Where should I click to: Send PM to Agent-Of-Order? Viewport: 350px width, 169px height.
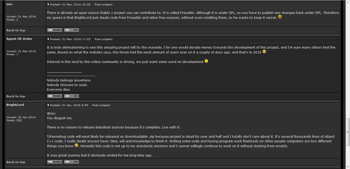point(71,96)
